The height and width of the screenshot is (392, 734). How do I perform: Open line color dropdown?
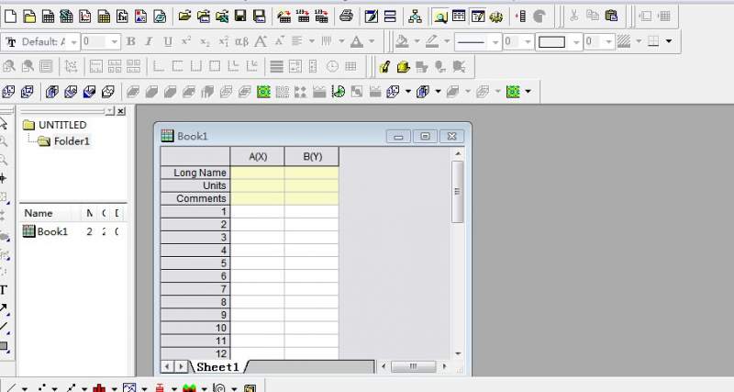[447, 41]
